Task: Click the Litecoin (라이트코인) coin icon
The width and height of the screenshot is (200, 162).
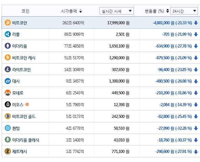Action: click(8, 69)
